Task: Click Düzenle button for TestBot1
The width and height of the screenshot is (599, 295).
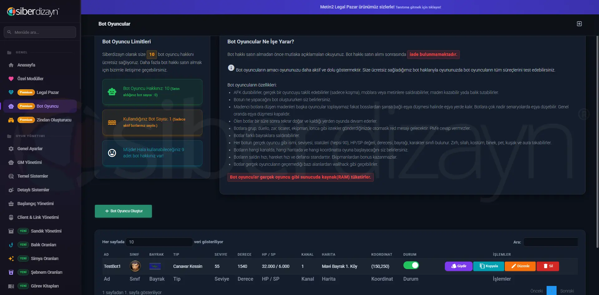Action: click(520, 266)
